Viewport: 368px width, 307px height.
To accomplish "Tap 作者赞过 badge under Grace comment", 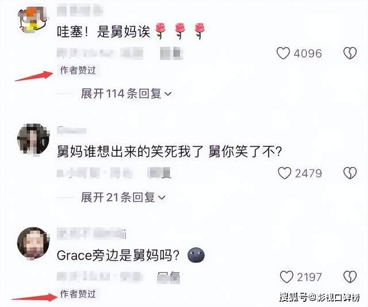I will pyautogui.click(x=78, y=294).
